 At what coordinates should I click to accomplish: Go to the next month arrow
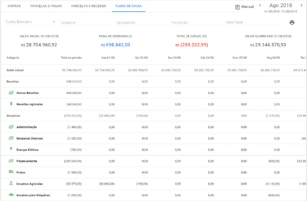click(x=301, y=6)
